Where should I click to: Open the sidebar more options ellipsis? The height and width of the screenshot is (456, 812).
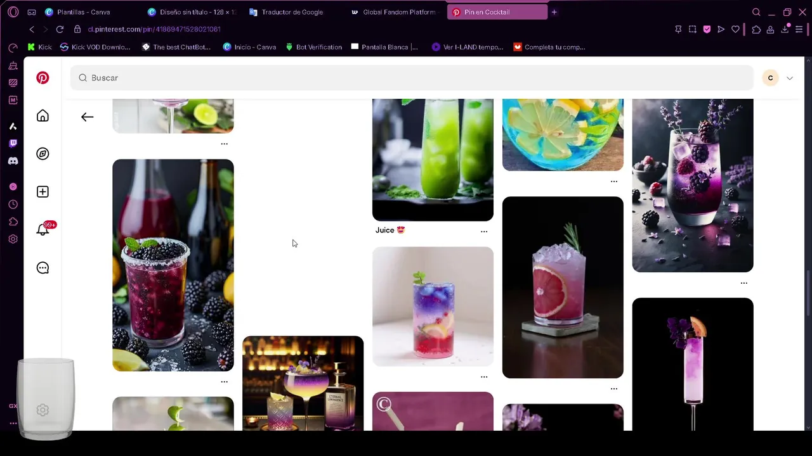coord(13,423)
